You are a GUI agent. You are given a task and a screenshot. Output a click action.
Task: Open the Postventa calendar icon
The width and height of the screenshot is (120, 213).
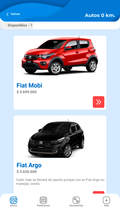[43, 200]
